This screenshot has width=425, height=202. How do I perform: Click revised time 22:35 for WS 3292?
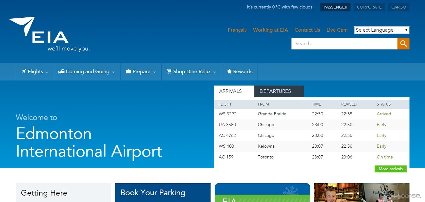[347, 114]
